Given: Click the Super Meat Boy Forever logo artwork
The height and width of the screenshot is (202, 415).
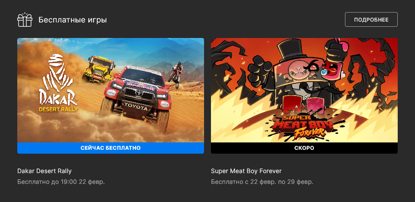Looking at the screenshot, I should click(304, 127).
